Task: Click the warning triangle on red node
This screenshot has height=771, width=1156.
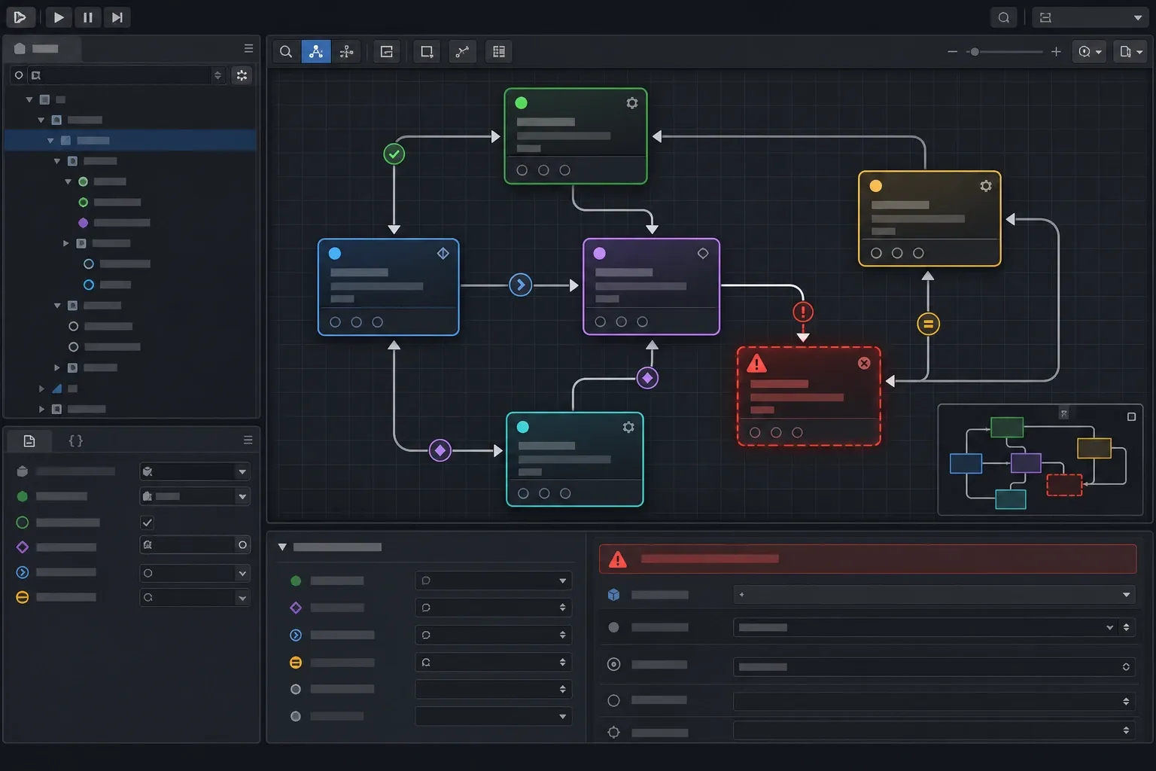Action: click(x=756, y=364)
